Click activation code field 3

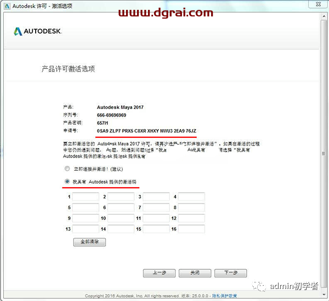156,196
